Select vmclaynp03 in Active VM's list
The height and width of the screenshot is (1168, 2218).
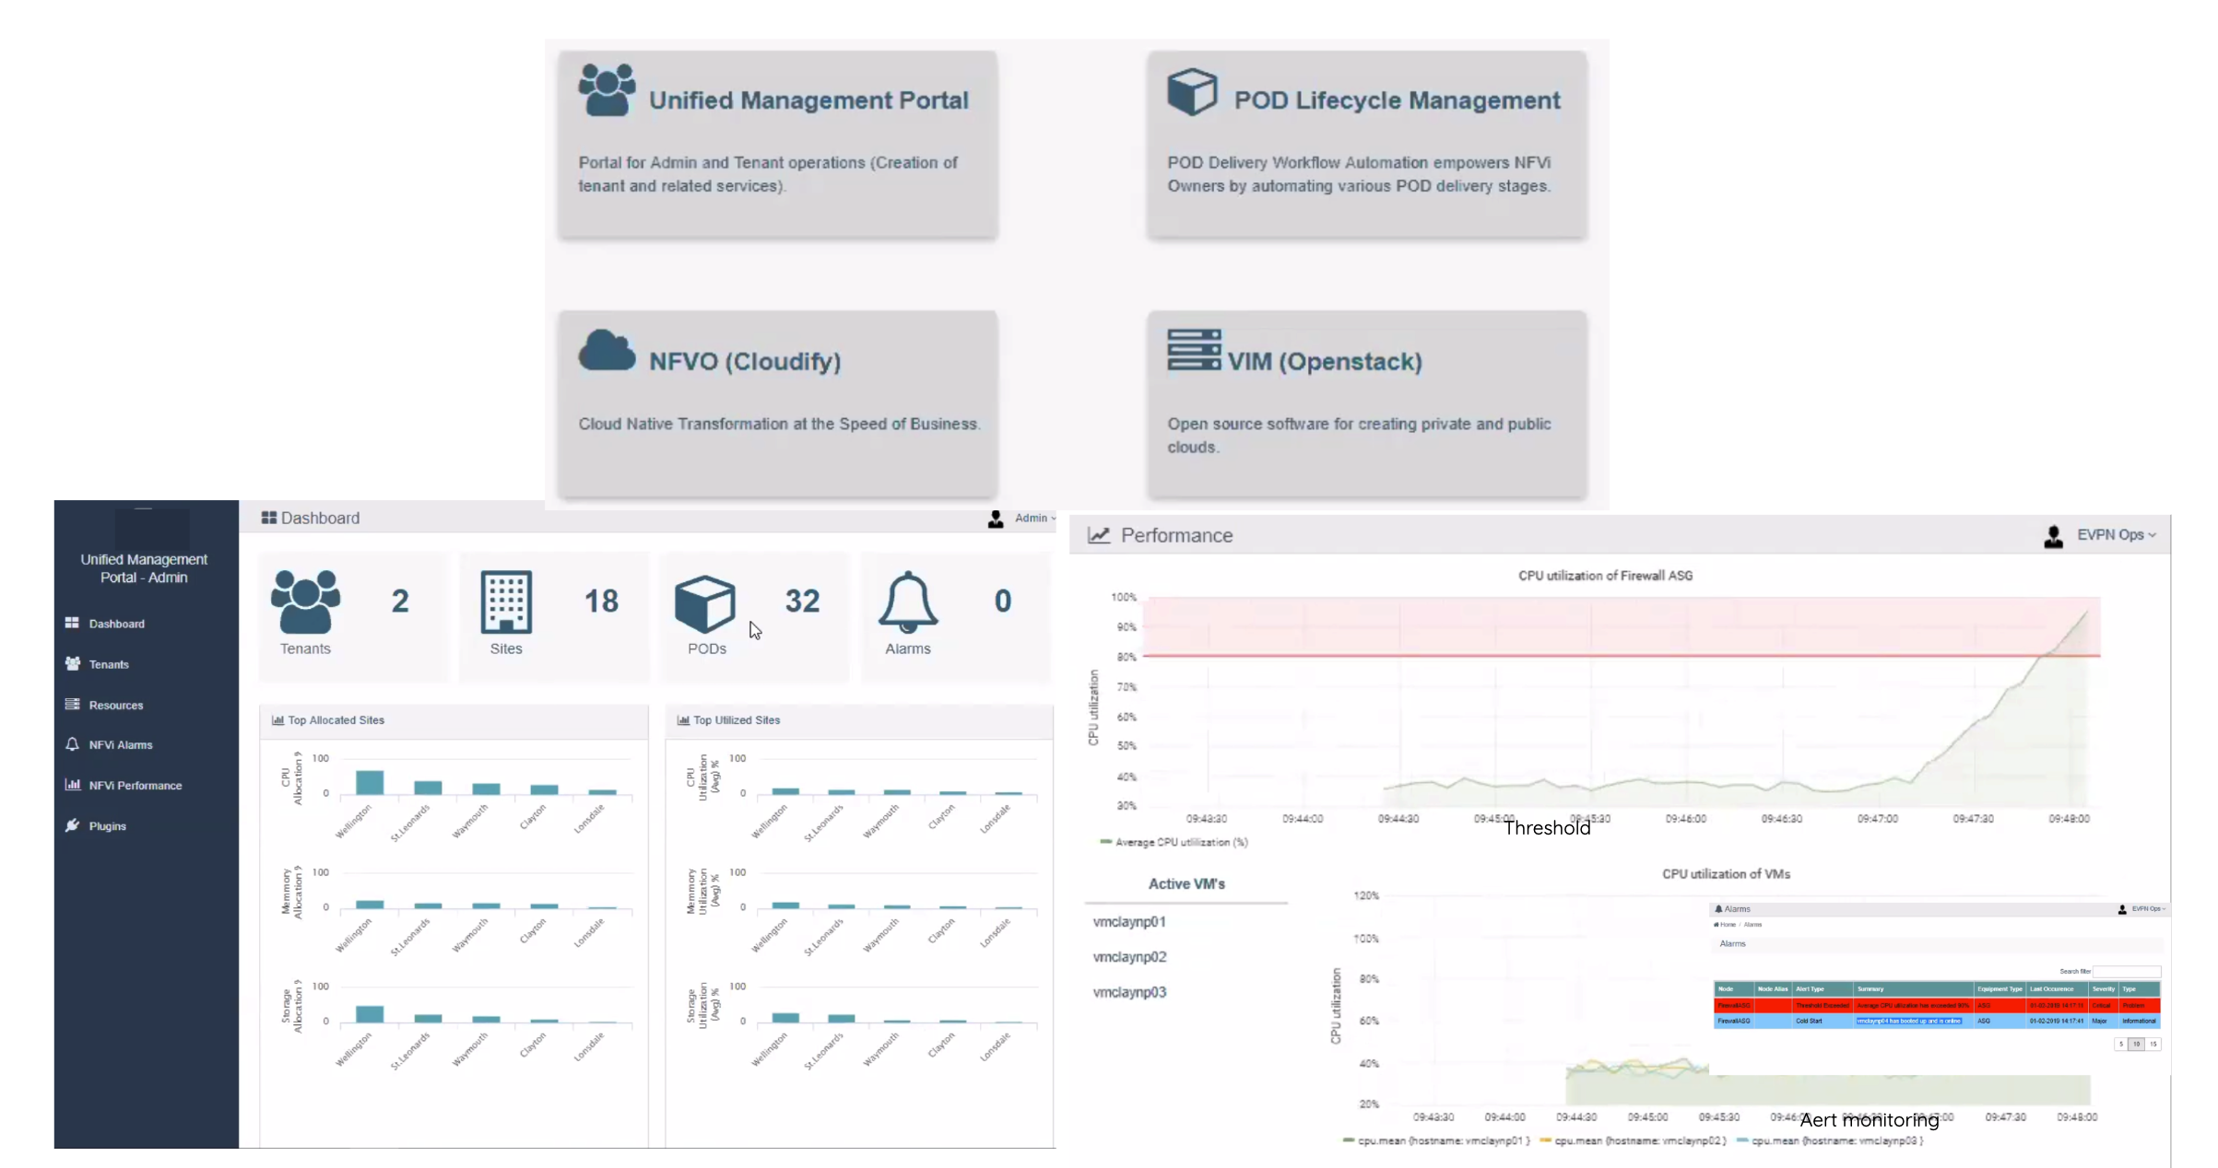[1129, 992]
